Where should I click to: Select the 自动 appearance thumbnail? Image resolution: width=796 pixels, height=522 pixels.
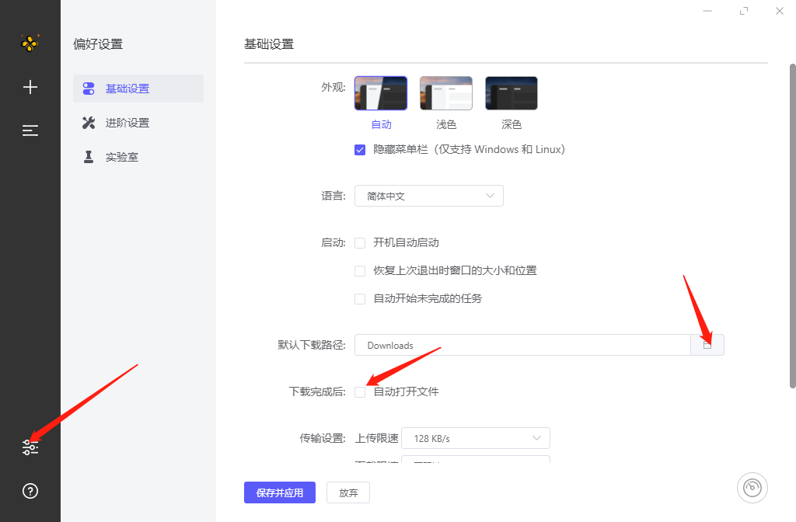(x=381, y=93)
